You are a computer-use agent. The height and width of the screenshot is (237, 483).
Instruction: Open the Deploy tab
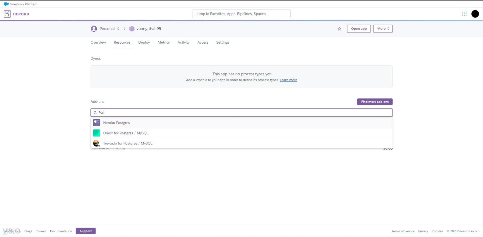coord(144,42)
